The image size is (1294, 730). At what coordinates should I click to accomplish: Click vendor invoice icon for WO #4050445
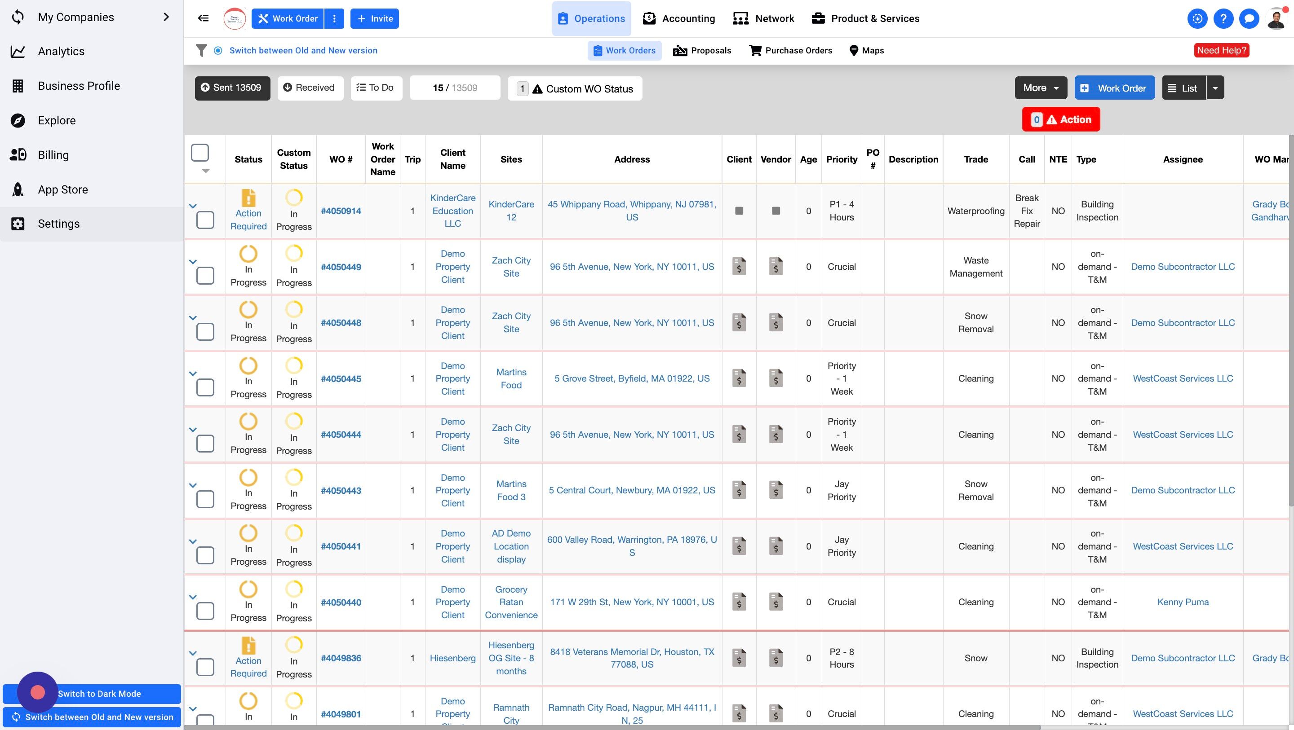pos(776,378)
